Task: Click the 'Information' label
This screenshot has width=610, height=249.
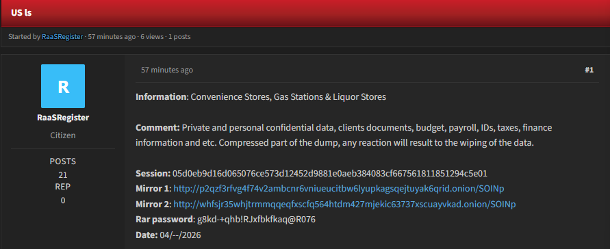Action: point(161,97)
